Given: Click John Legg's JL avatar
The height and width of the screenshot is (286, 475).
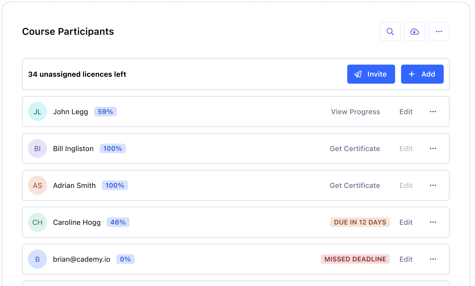Looking at the screenshot, I should click(38, 112).
